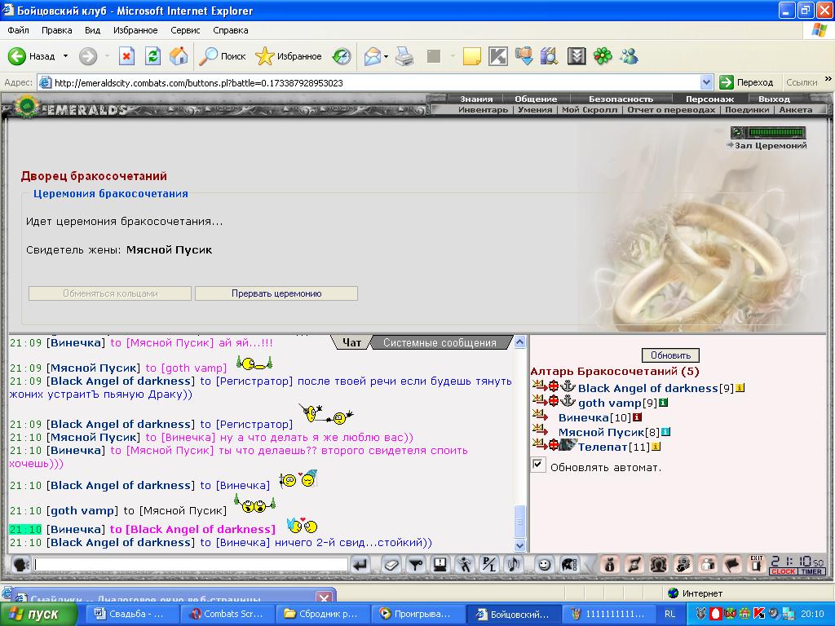Image resolution: width=835 pixels, height=626 pixels.
Task: Open the Messenger people toolbar icon
Action: [629, 56]
